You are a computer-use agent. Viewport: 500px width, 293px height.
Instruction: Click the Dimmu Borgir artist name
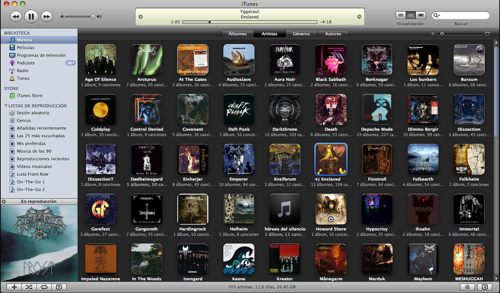[x=423, y=129]
